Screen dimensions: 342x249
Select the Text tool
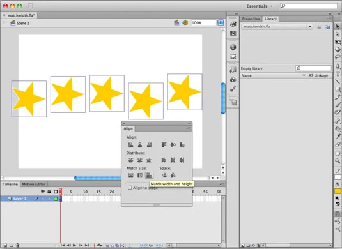[338, 74]
